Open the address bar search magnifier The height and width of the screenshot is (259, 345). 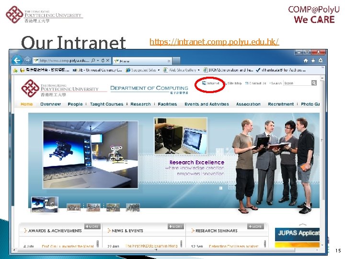click(x=93, y=60)
